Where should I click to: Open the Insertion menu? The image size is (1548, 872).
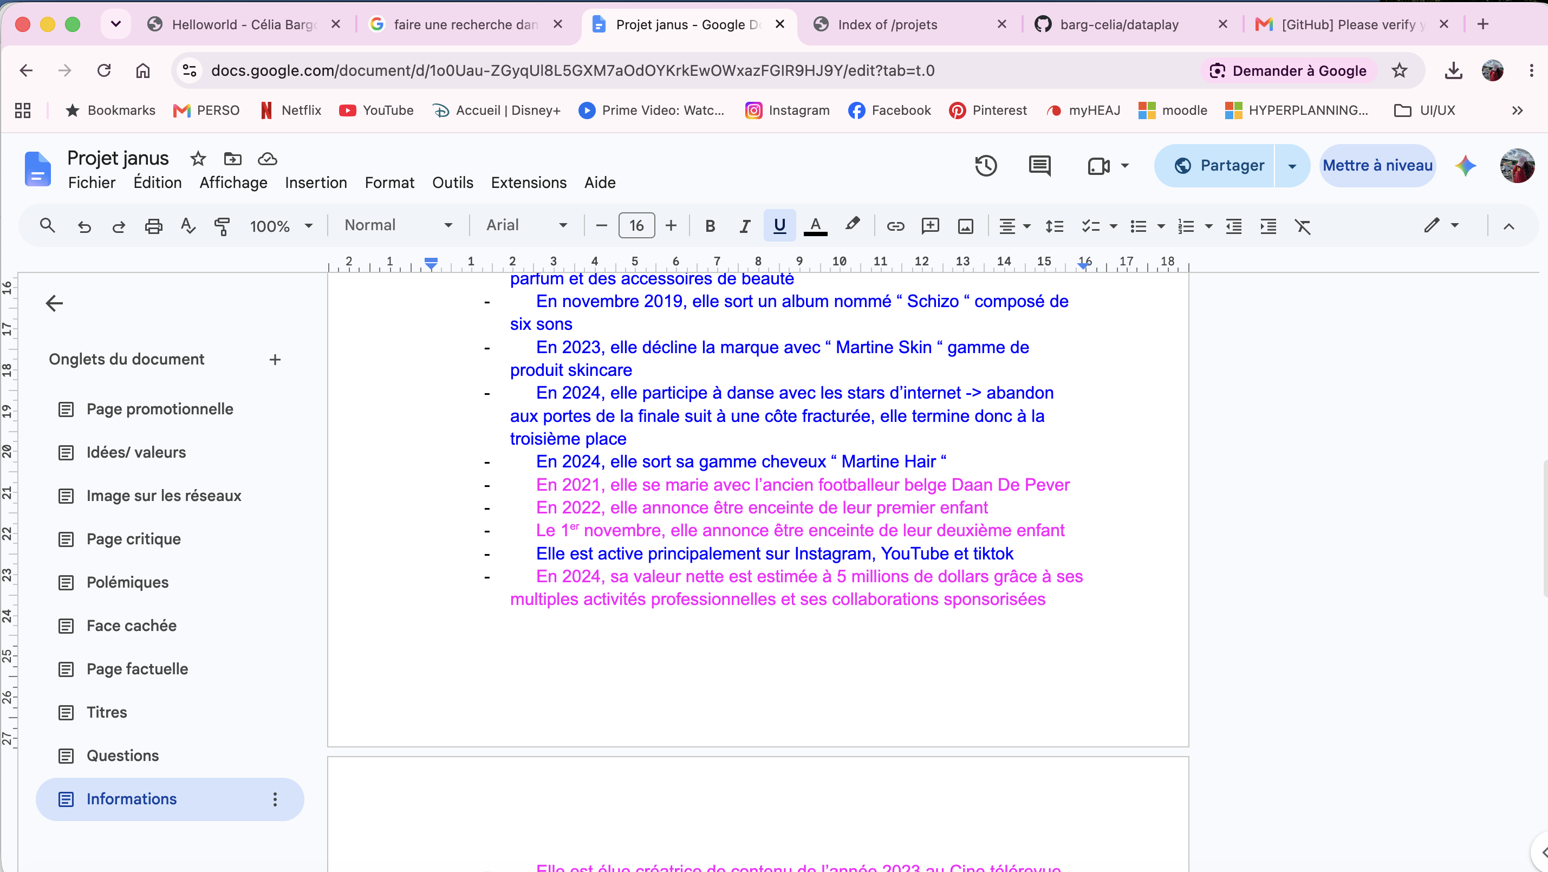click(316, 183)
